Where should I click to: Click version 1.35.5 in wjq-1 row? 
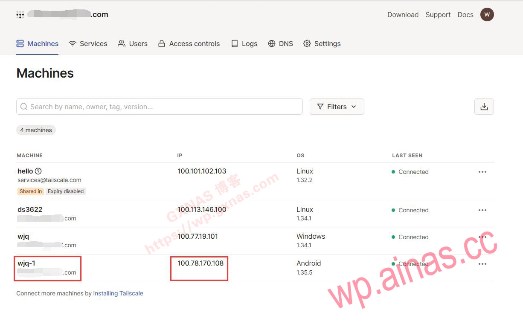click(305, 272)
